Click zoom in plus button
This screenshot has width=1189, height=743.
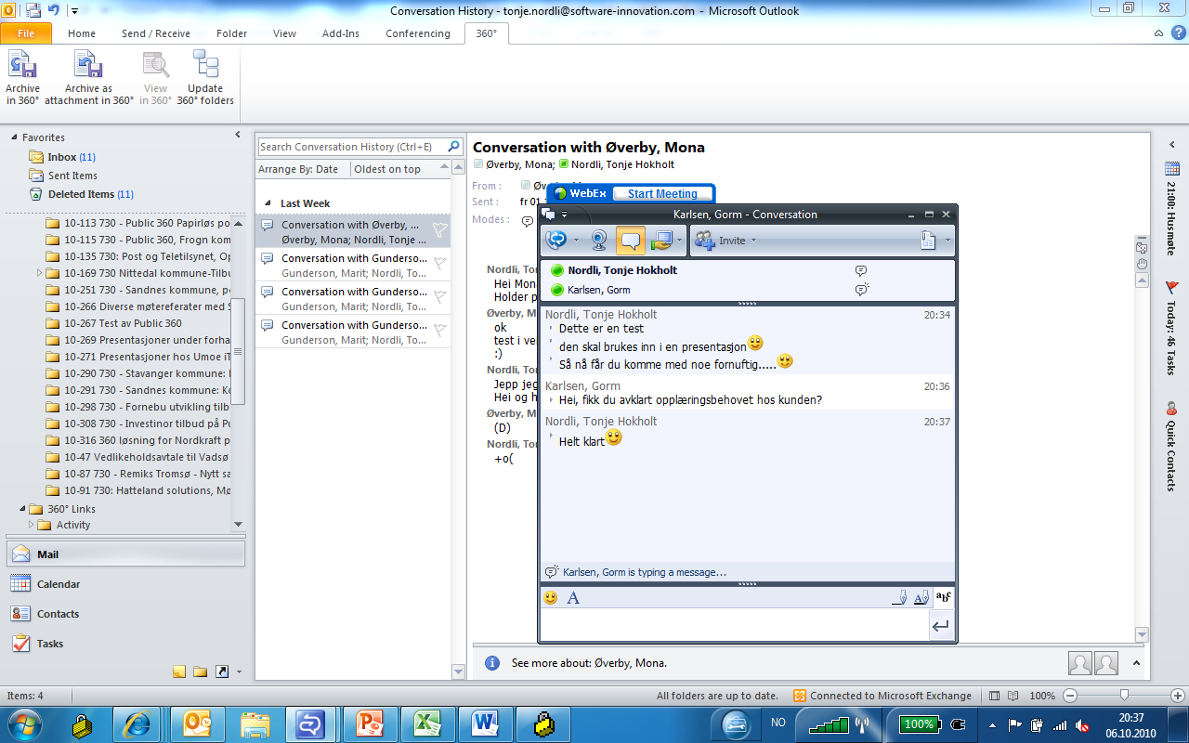1178,695
